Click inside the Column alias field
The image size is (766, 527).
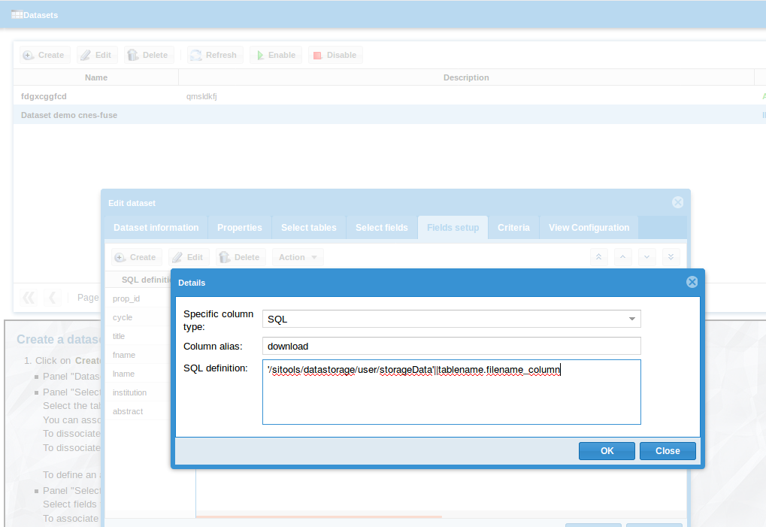[x=451, y=346]
